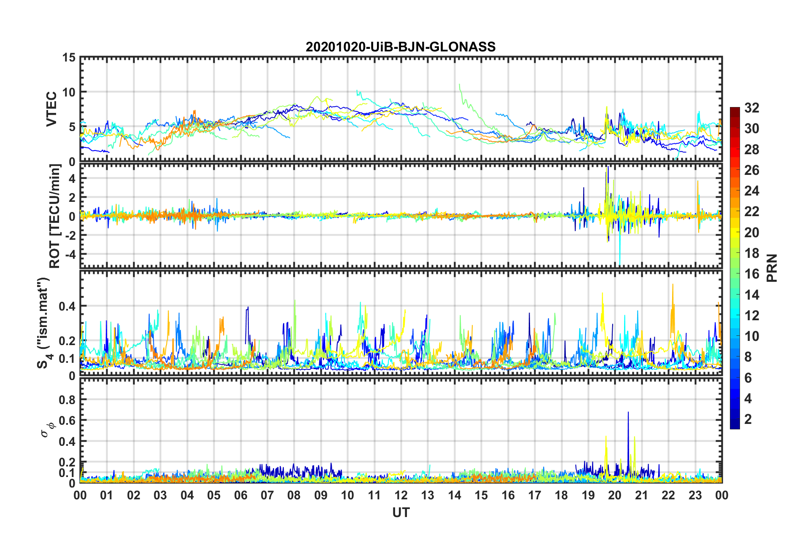This screenshot has width=802, height=536.
Task: Click colorbar tick label 2
Action: pos(748,419)
